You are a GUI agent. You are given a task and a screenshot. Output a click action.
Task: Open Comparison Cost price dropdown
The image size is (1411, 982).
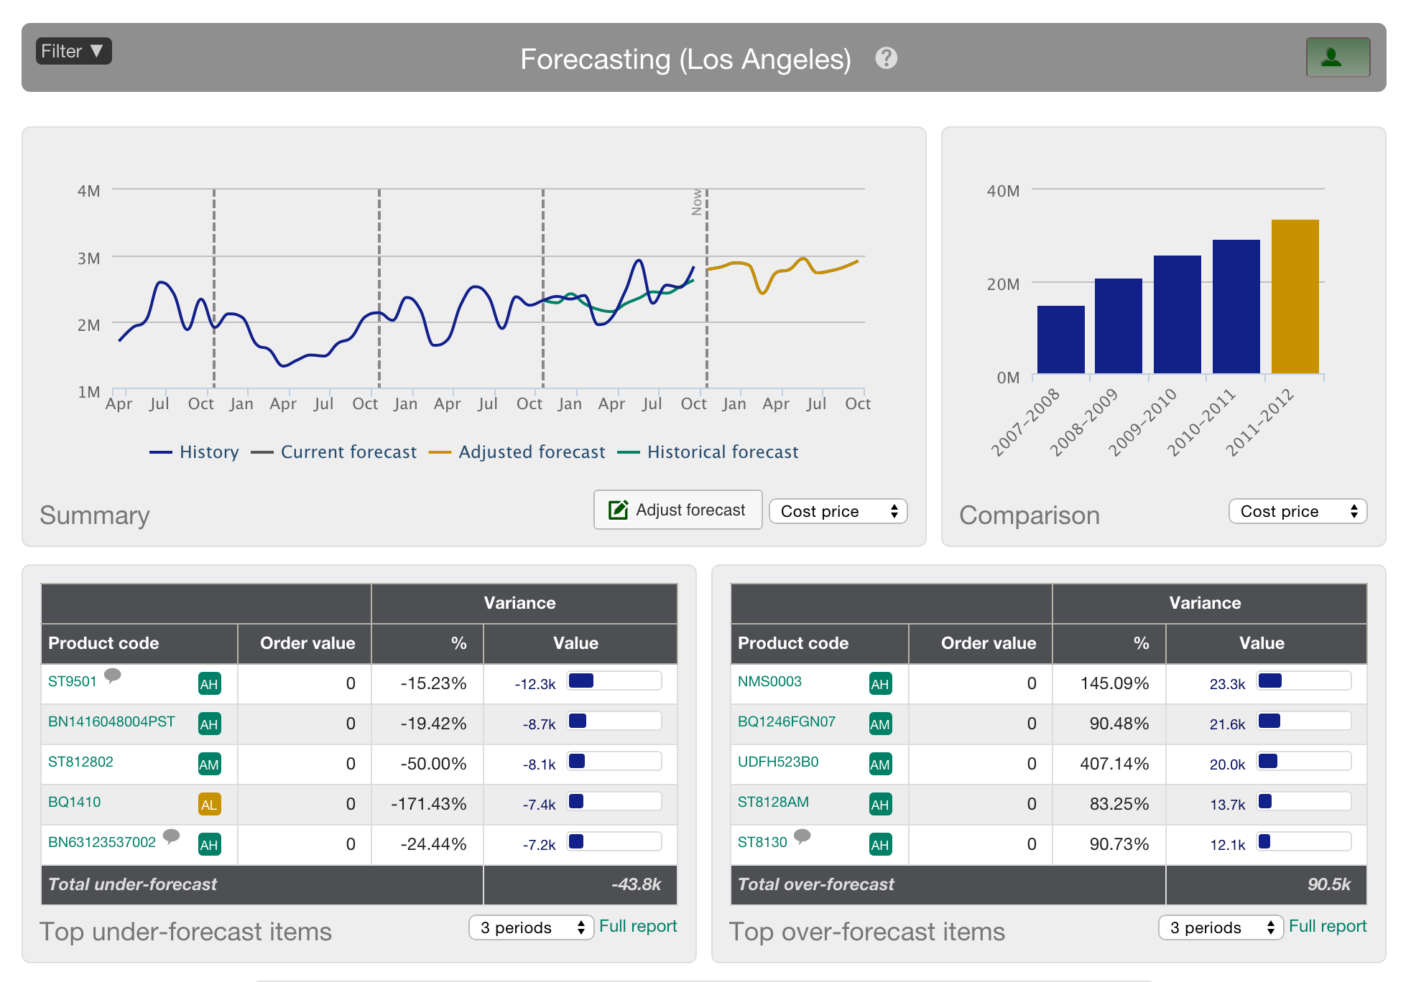coord(1297,511)
